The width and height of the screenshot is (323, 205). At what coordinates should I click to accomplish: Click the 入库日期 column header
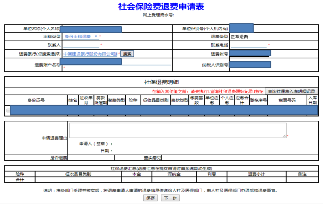313,100
